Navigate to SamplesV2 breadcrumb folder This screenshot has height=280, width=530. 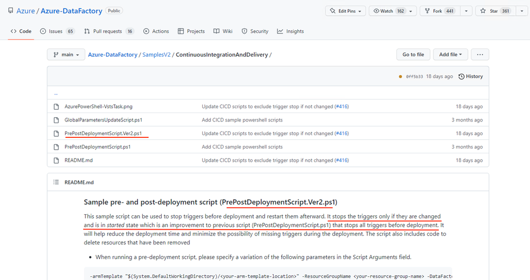(157, 55)
